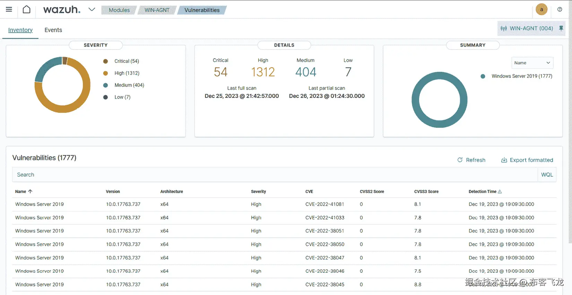Click CVSS3 score 7.5 cell
The image size is (572, 295).
tap(418, 271)
